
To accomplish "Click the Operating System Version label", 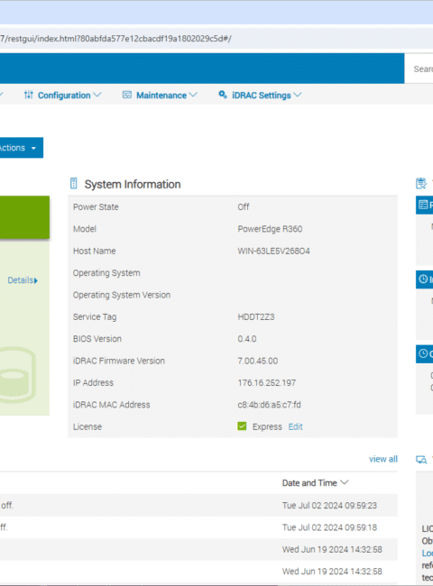I will (122, 295).
